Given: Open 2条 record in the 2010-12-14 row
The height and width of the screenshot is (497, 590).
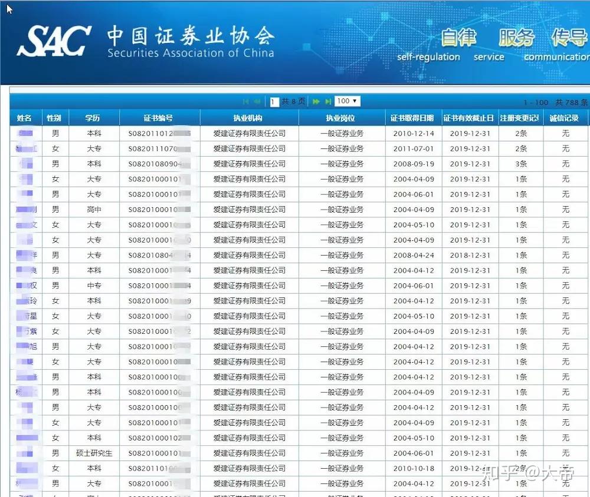Looking at the screenshot, I should coord(521,133).
